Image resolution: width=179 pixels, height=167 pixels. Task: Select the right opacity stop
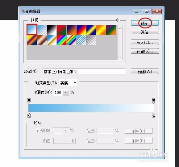(154, 101)
